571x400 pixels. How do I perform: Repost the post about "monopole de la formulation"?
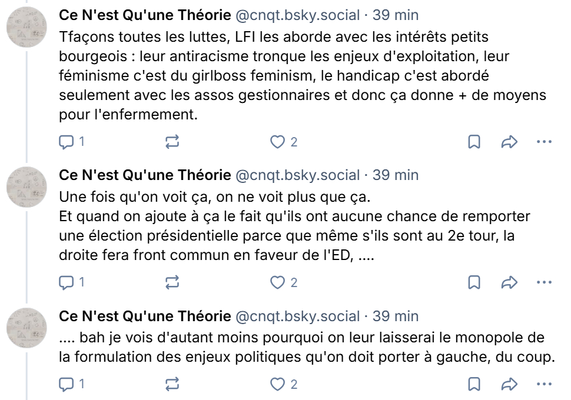pos(172,385)
